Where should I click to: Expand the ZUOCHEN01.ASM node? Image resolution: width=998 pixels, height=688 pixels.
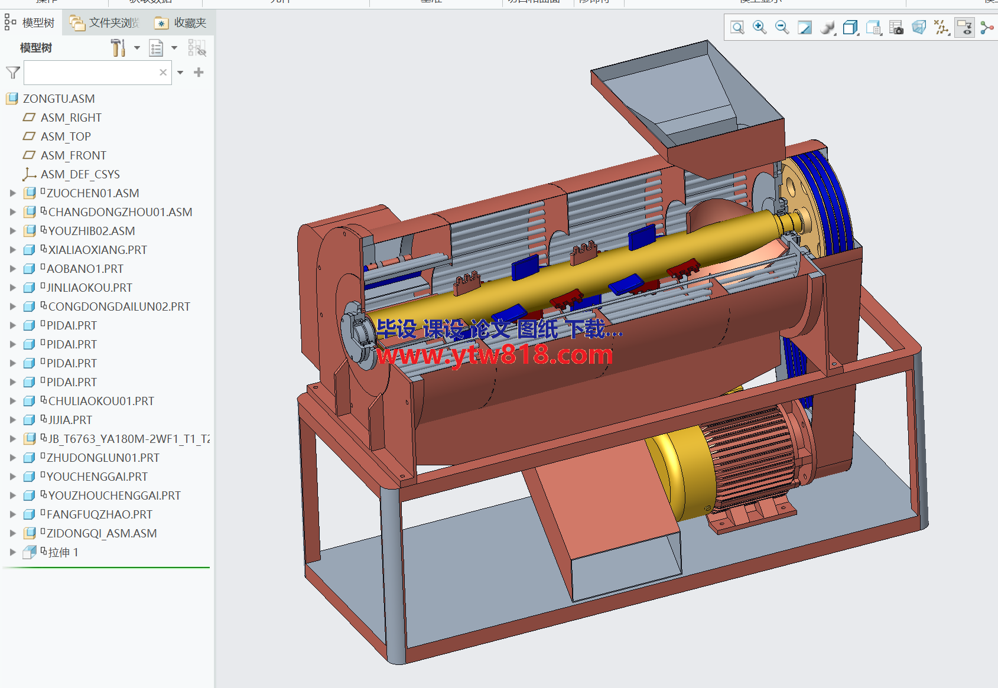12,193
